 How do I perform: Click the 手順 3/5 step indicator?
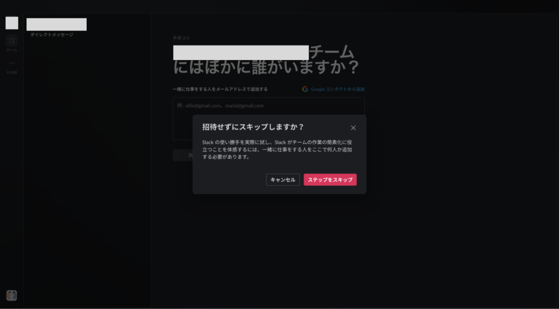click(181, 38)
